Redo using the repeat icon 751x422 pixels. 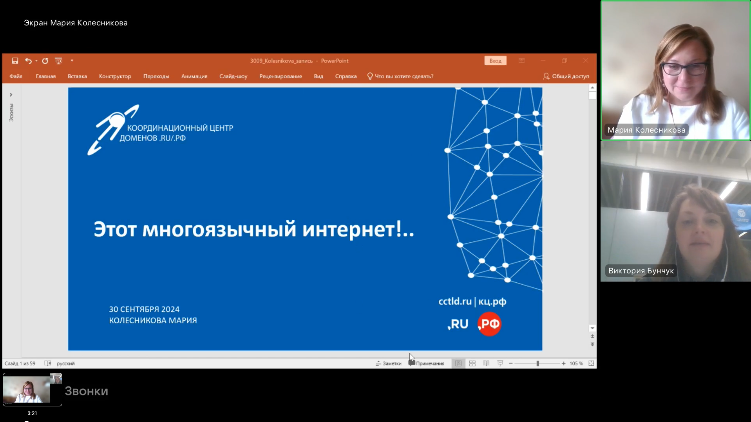(45, 61)
